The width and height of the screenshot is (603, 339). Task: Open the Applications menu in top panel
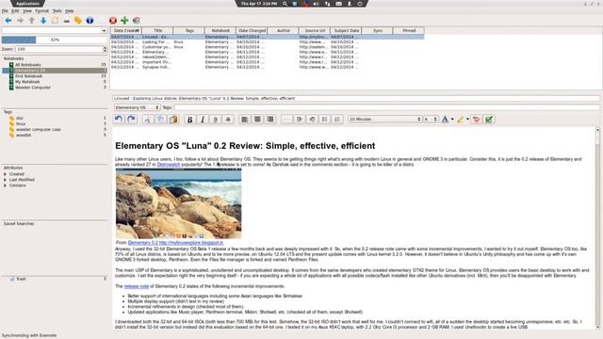click(x=27, y=4)
